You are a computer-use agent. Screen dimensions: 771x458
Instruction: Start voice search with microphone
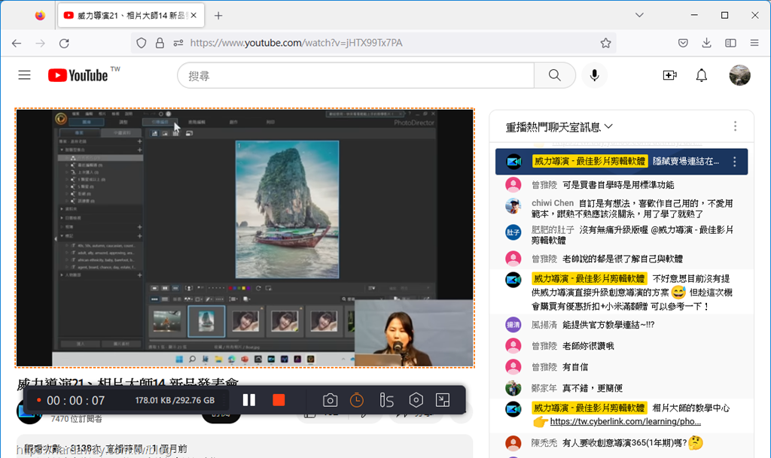tap(595, 75)
